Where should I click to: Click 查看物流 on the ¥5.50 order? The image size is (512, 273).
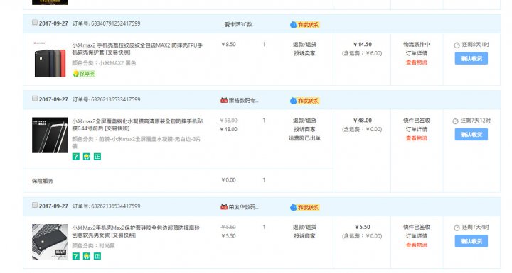[x=416, y=245]
